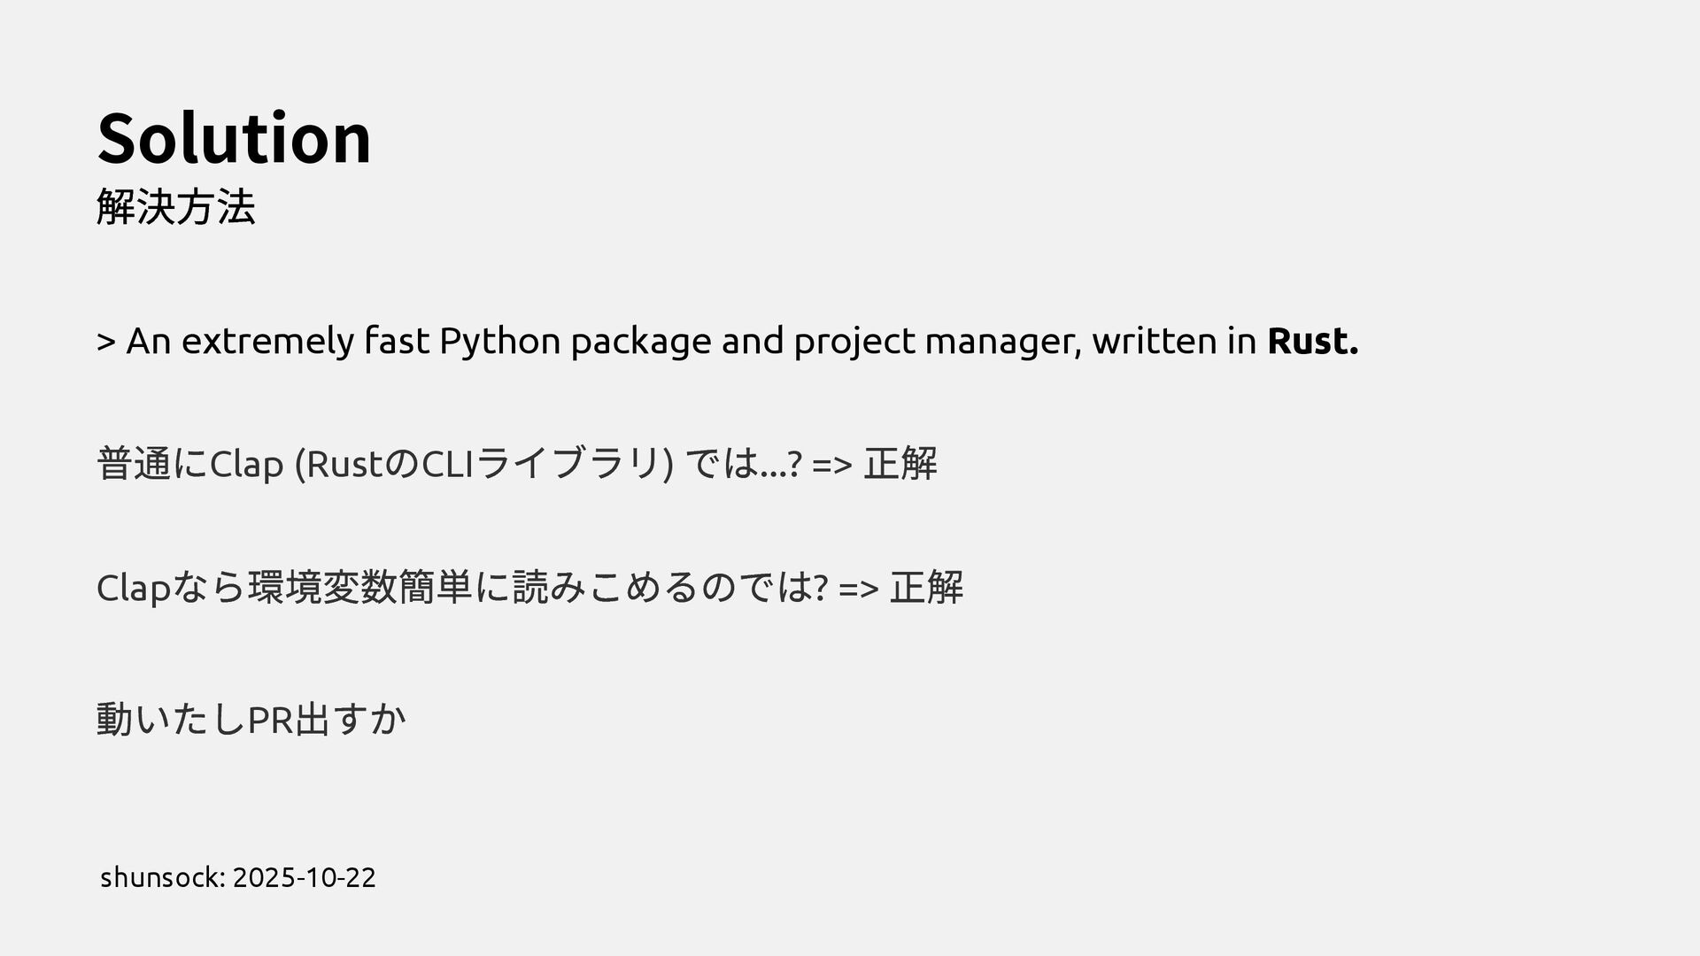This screenshot has height=956, width=1700.
Task: Click the Japanese subtitle "解決方法"
Action: (x=175, y=208)
